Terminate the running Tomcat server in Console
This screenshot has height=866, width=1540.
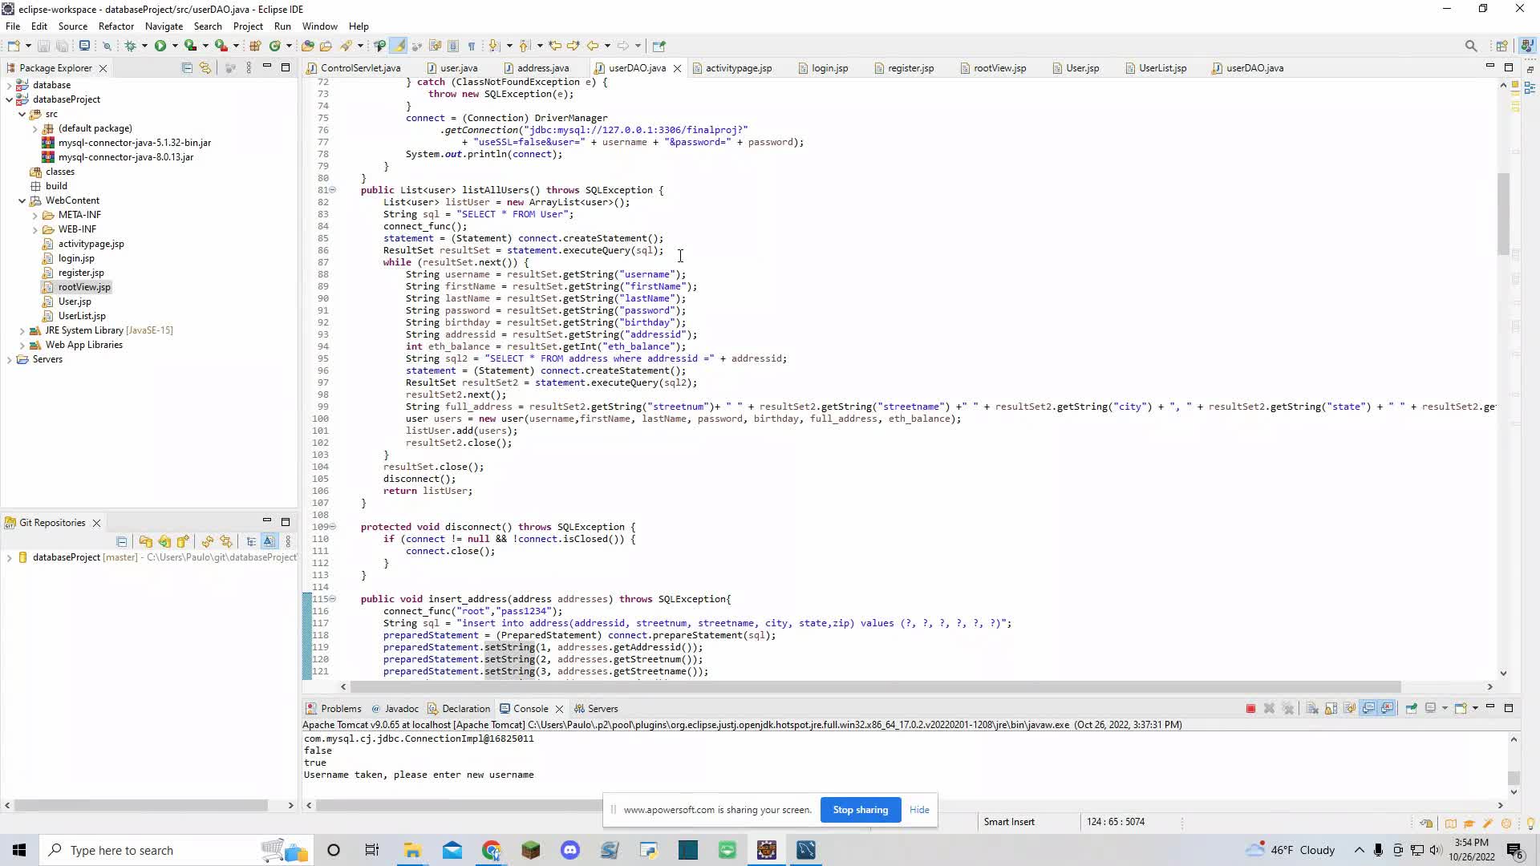click(x=1250, y=709)
